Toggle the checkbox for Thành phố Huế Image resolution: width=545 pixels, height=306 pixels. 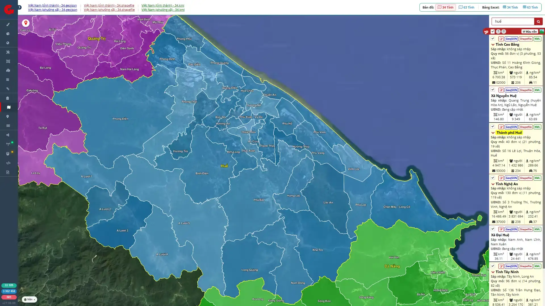pyautogui.click(x=493, y=126)
